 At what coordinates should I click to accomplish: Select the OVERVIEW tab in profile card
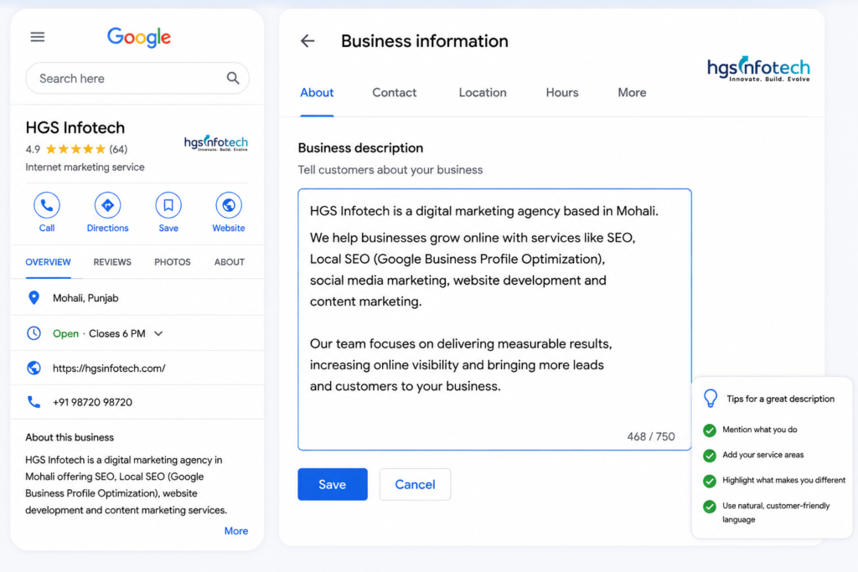(x=48, y=262)
